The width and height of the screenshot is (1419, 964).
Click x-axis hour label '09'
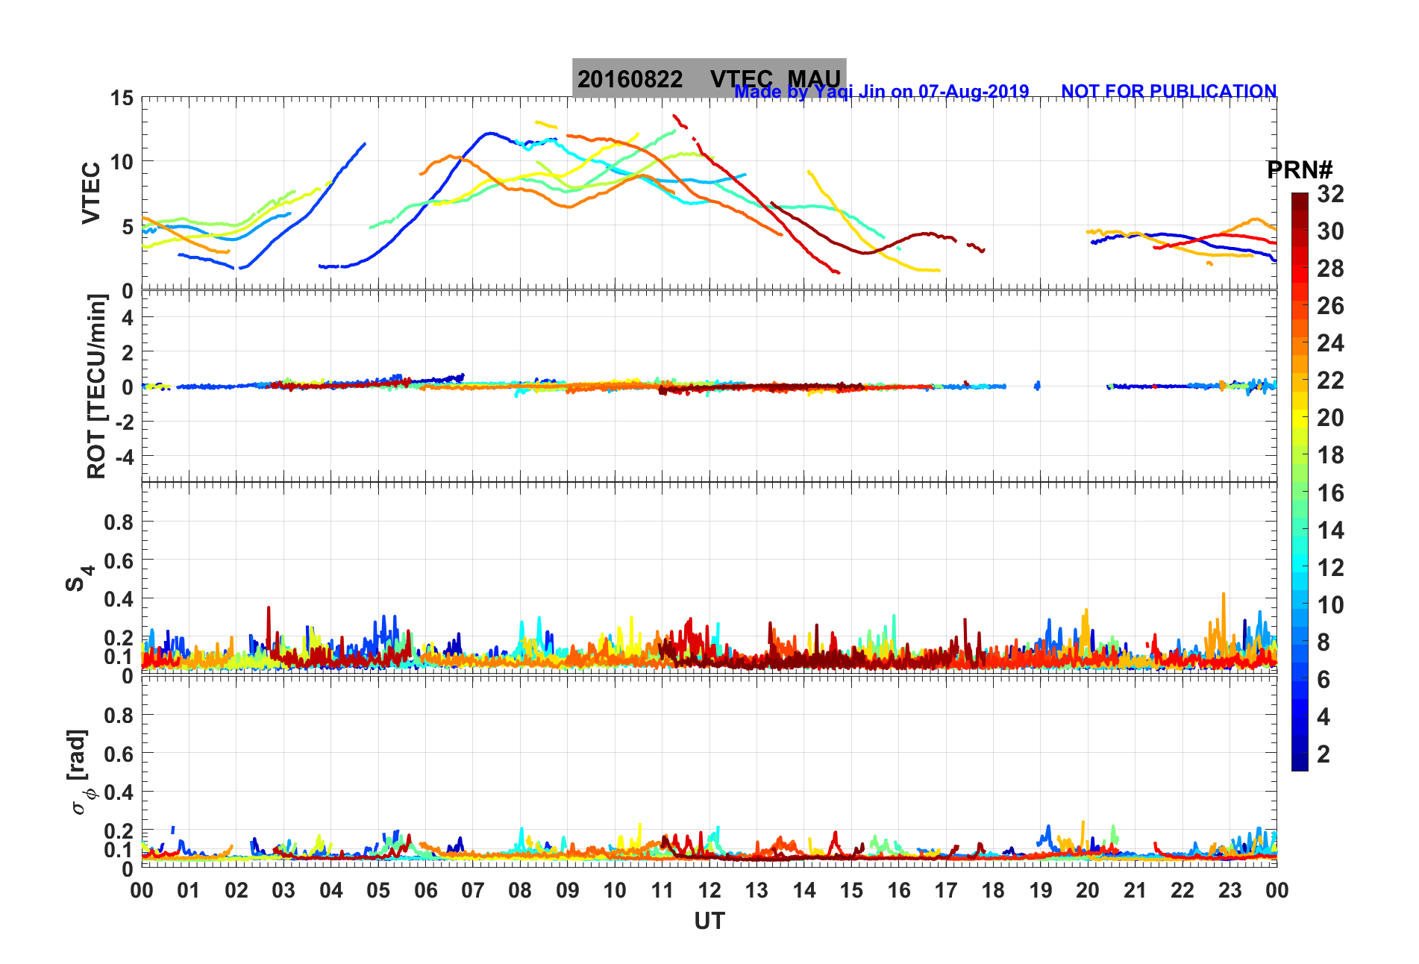coord(568,890)
